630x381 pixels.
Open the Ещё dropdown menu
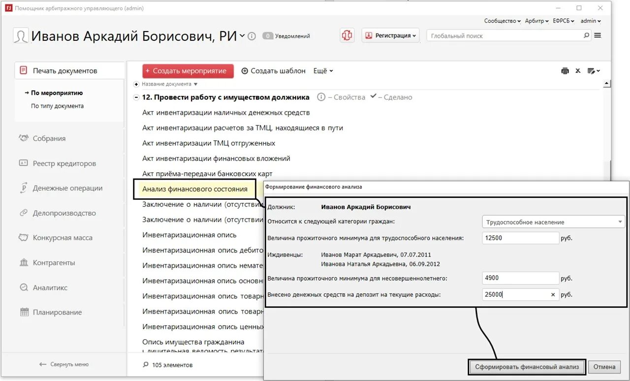tap(323, 71)
